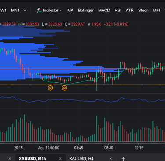Switch to the XAUUSD, H4 tab
This screenshot has width=165, height=161.
coord(81,158)
